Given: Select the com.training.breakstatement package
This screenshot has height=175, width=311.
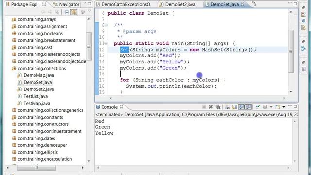Looking at the screenshot, I should coord(47,40).
